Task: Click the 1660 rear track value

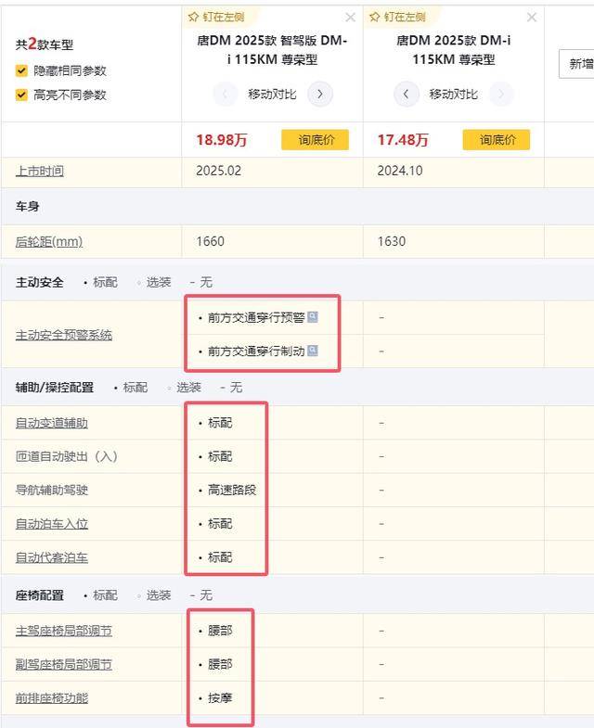Action: coord(210,241)
